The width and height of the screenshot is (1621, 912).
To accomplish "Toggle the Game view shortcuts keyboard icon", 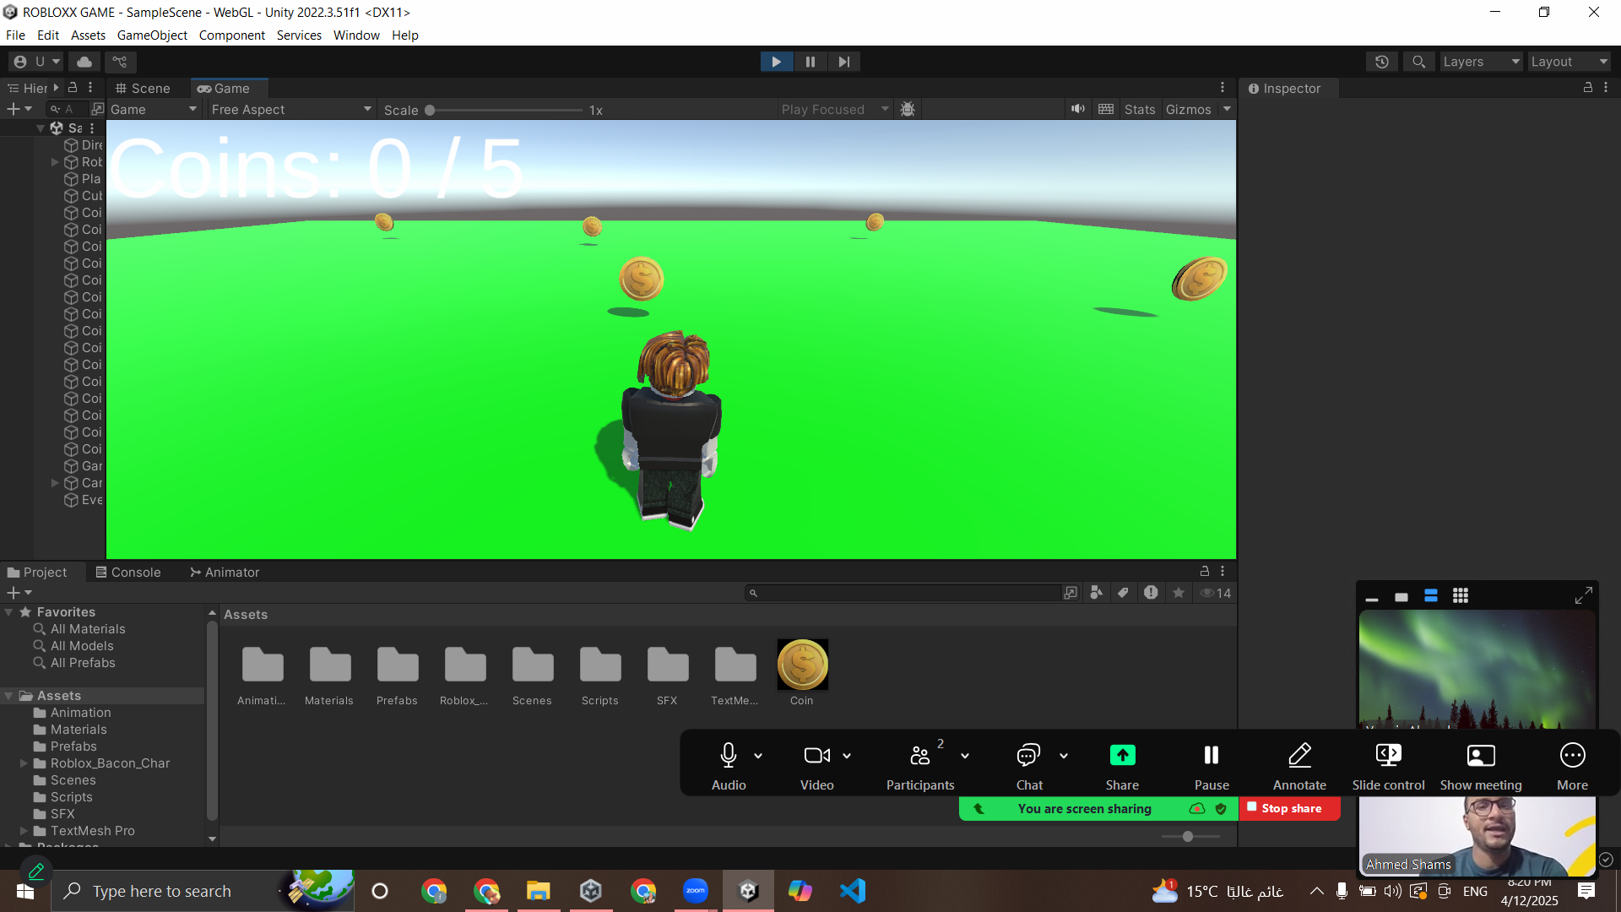I will (1106, 109).
